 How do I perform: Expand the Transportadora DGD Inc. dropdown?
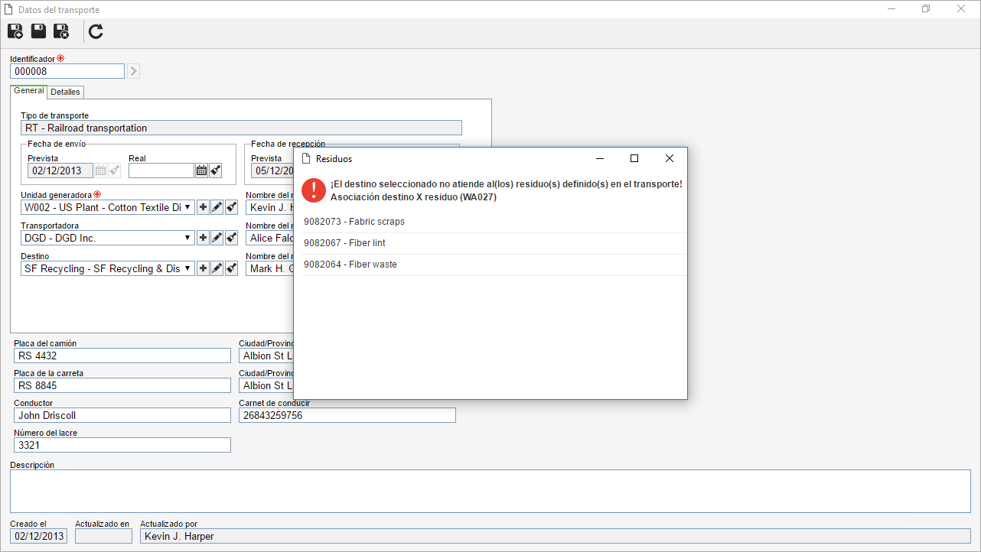(x=188, y=238)
